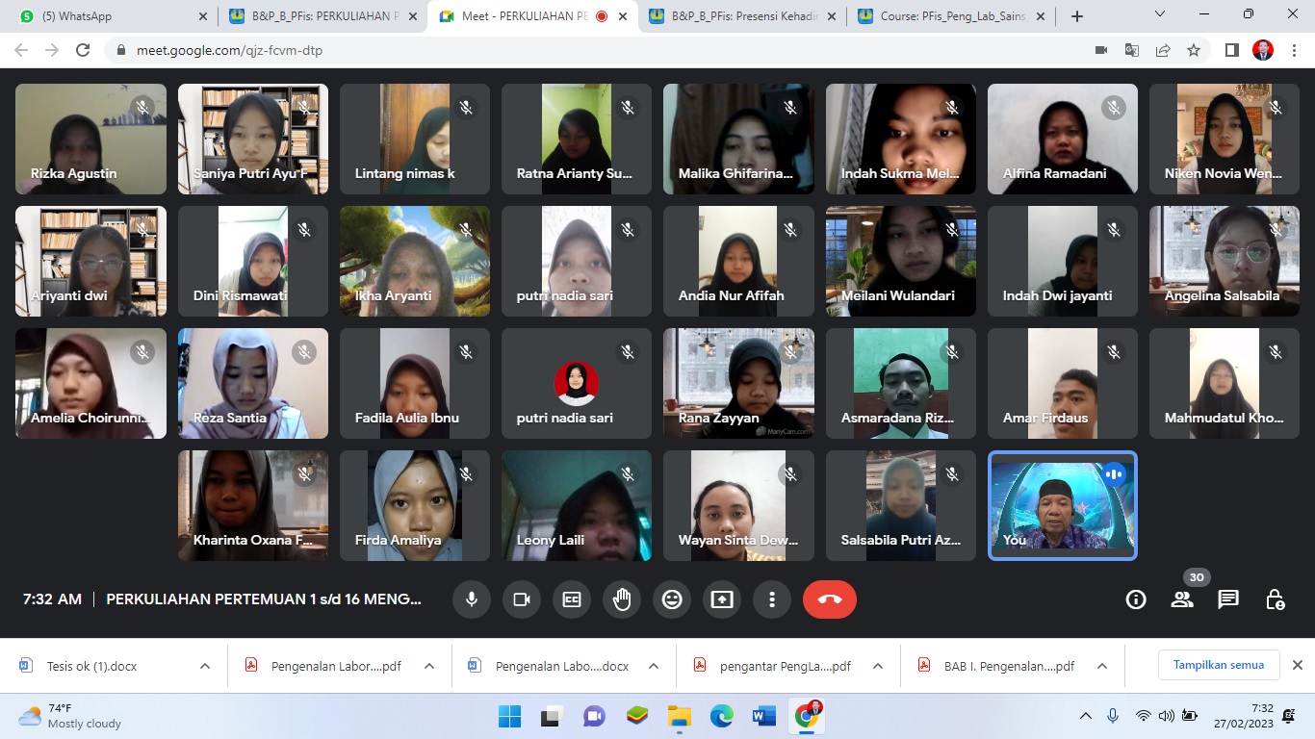Image resolution: width=1315 pixels, height=739 pixels.
Task: Click the present screen icon
Action: click(722, 599)
